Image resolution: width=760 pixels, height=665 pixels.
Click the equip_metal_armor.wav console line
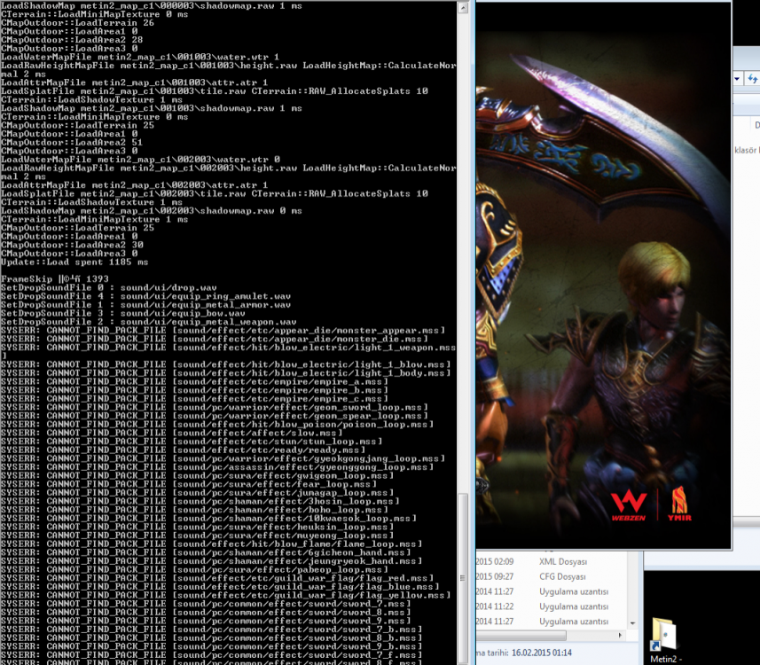click(146, 305)
